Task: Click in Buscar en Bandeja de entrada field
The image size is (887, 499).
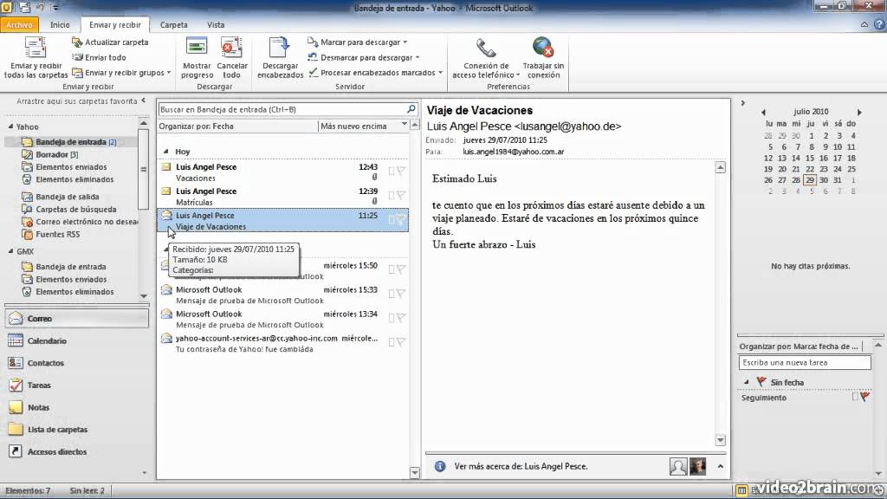Action: [282, 109]
